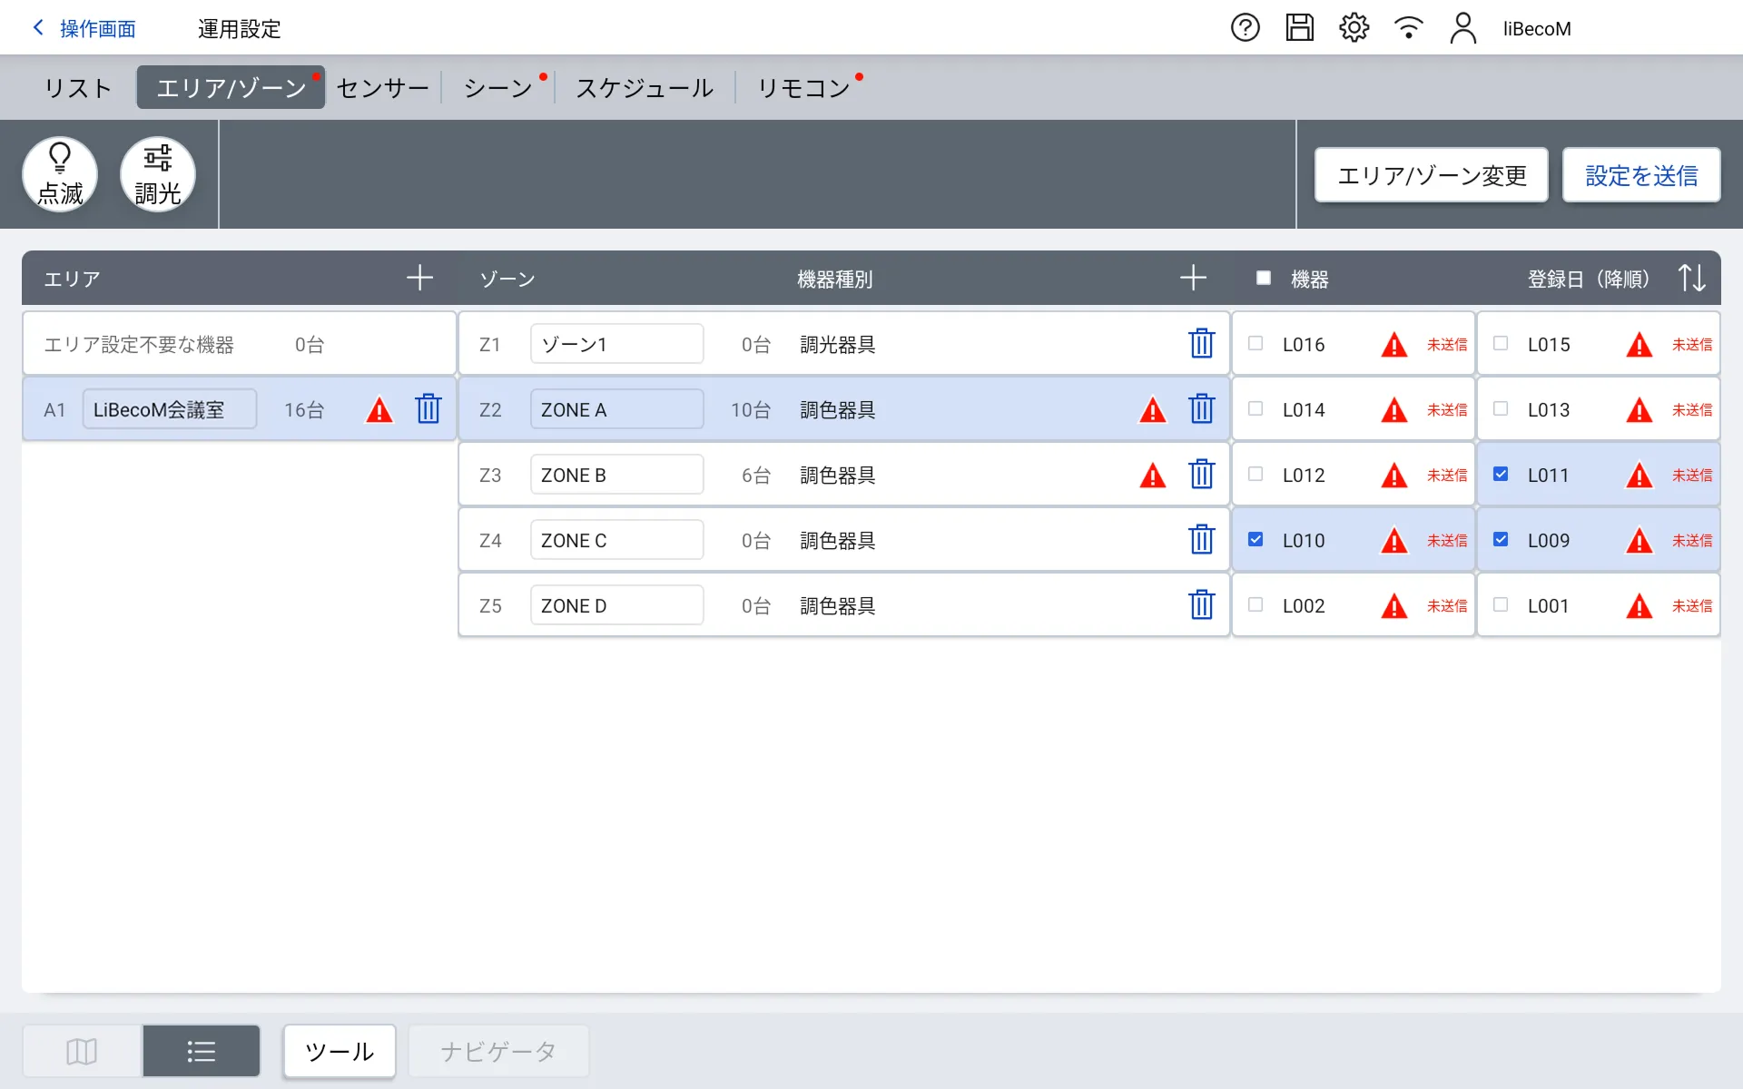This screenshot has width=1743, height=1089.
Task: Toggle registration date sort order arrows
Action: coord(1691,278)
